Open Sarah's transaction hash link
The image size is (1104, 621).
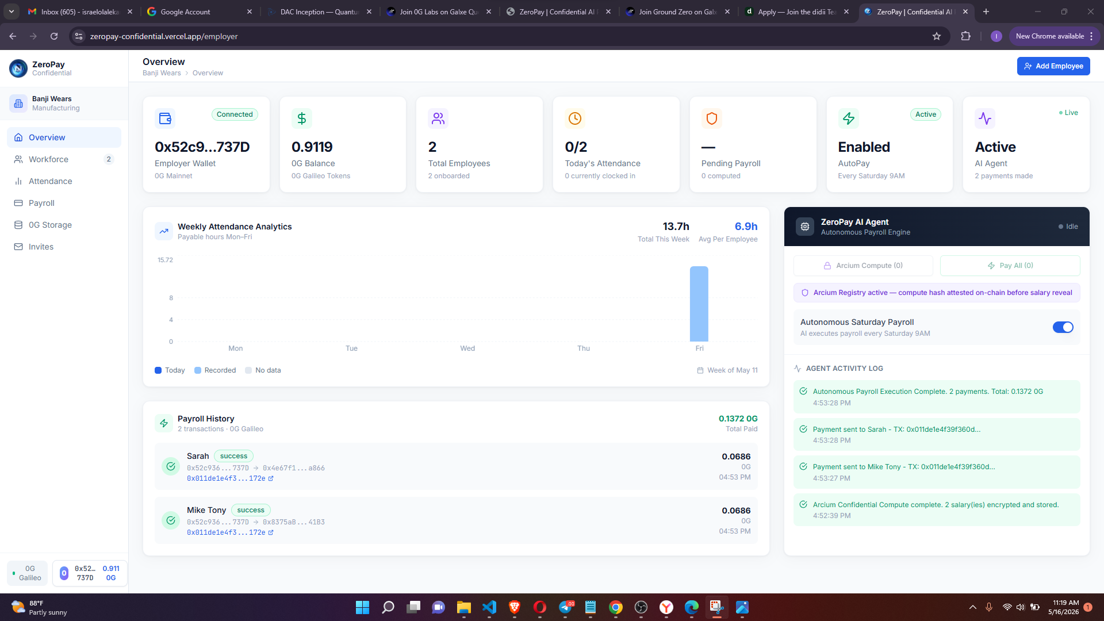pyautogui.click(x=226, y=478)
